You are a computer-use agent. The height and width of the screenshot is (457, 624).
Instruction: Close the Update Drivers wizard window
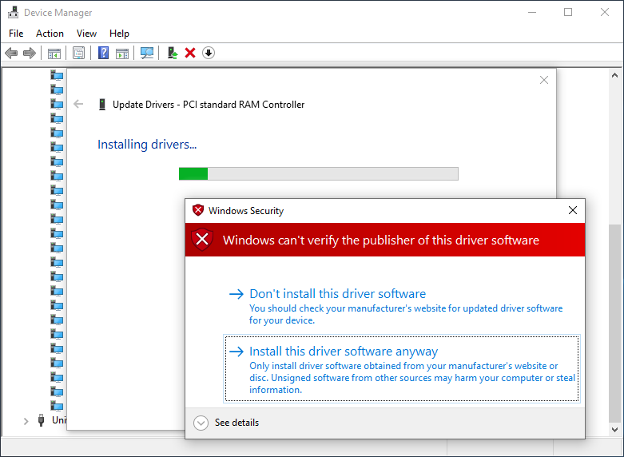[544, 80]
